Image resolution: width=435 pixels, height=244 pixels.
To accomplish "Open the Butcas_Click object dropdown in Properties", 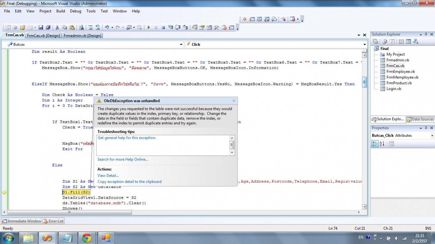I will (x=432, y=136).
